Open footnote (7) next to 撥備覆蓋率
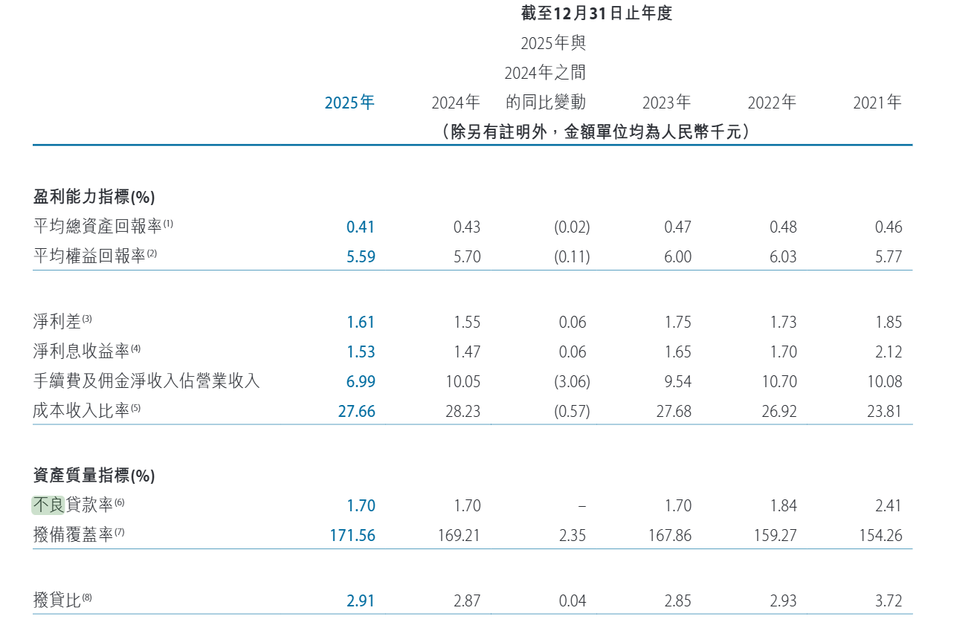 click(x=120, y=532)
